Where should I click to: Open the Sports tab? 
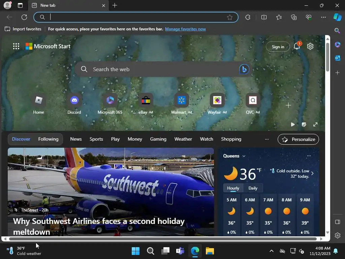(96, 139)
